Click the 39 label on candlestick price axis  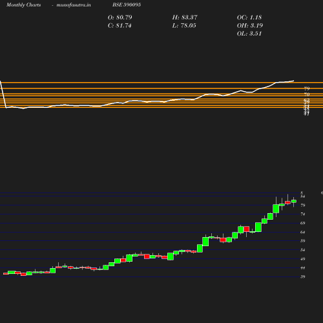(303, 276)
